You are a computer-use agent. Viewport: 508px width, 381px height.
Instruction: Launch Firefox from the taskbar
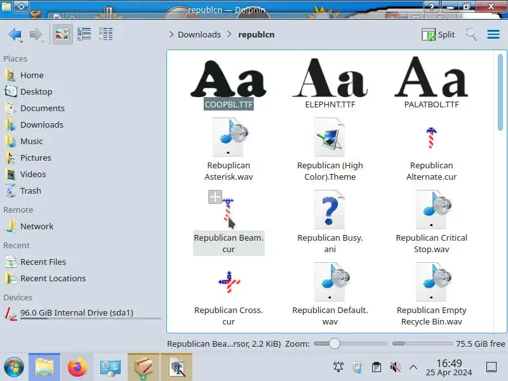coord(77,368)
